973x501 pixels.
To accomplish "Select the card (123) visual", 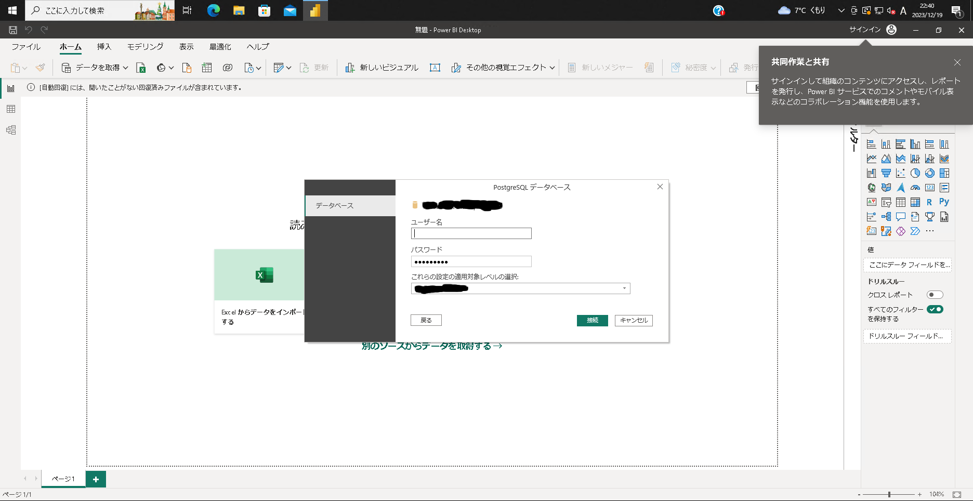I will [930, 188].
